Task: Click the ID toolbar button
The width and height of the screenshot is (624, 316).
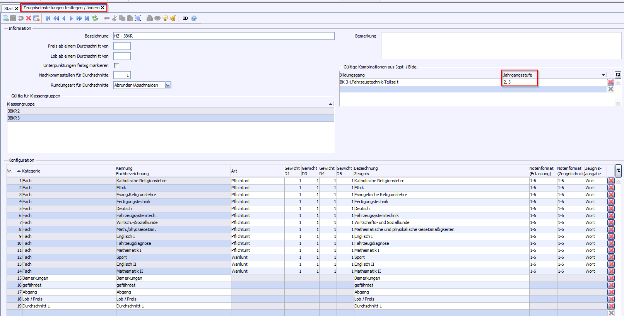Action: 185,18
